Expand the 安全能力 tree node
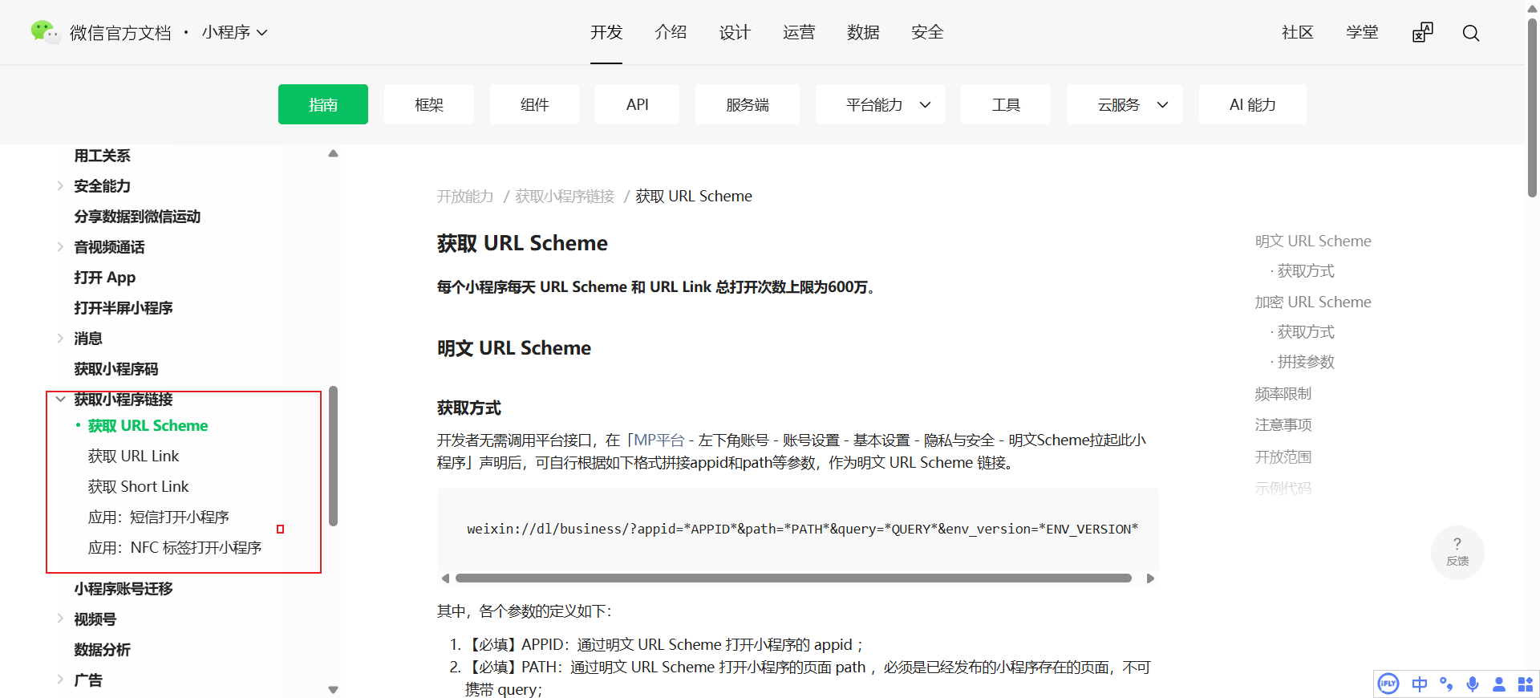 [60, 186]
